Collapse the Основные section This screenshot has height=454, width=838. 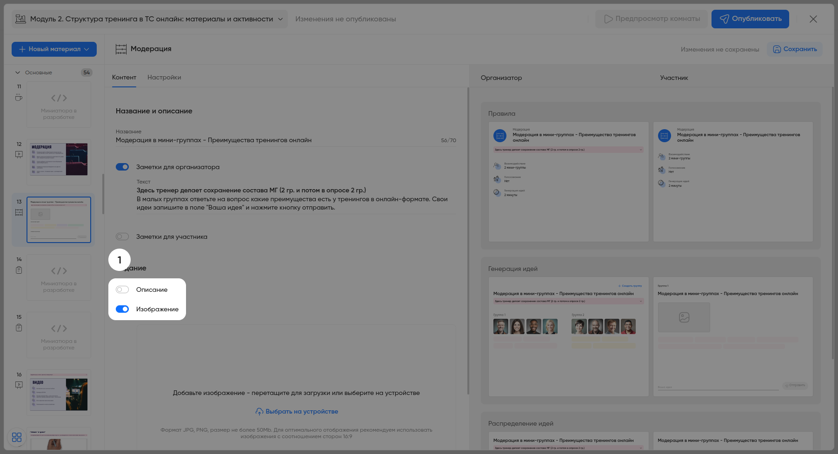(18, 72)
